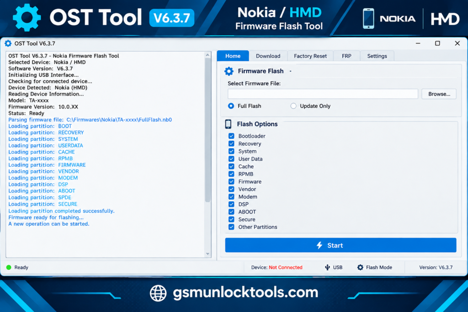This screenshot has width=468, height=312.
Task: Click the log panel scrollbar thumb
Action: [x=208, y=130]
